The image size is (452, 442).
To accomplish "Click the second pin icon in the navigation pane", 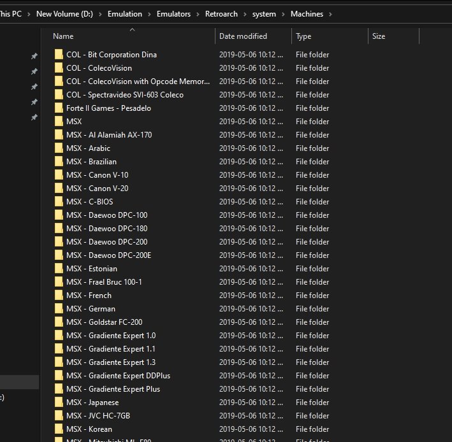I will pos(34,71).
